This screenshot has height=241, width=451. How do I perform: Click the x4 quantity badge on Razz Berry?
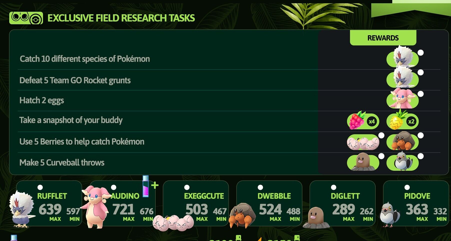point(372,121)
